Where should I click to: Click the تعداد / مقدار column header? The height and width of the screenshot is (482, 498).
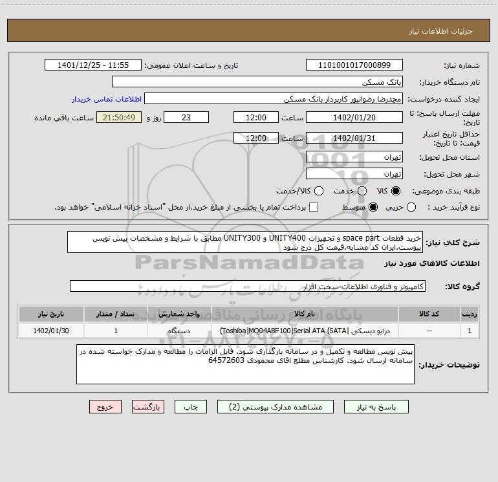tap(116, 314)
